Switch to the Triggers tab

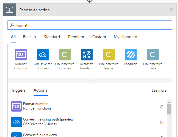point(18,90)
